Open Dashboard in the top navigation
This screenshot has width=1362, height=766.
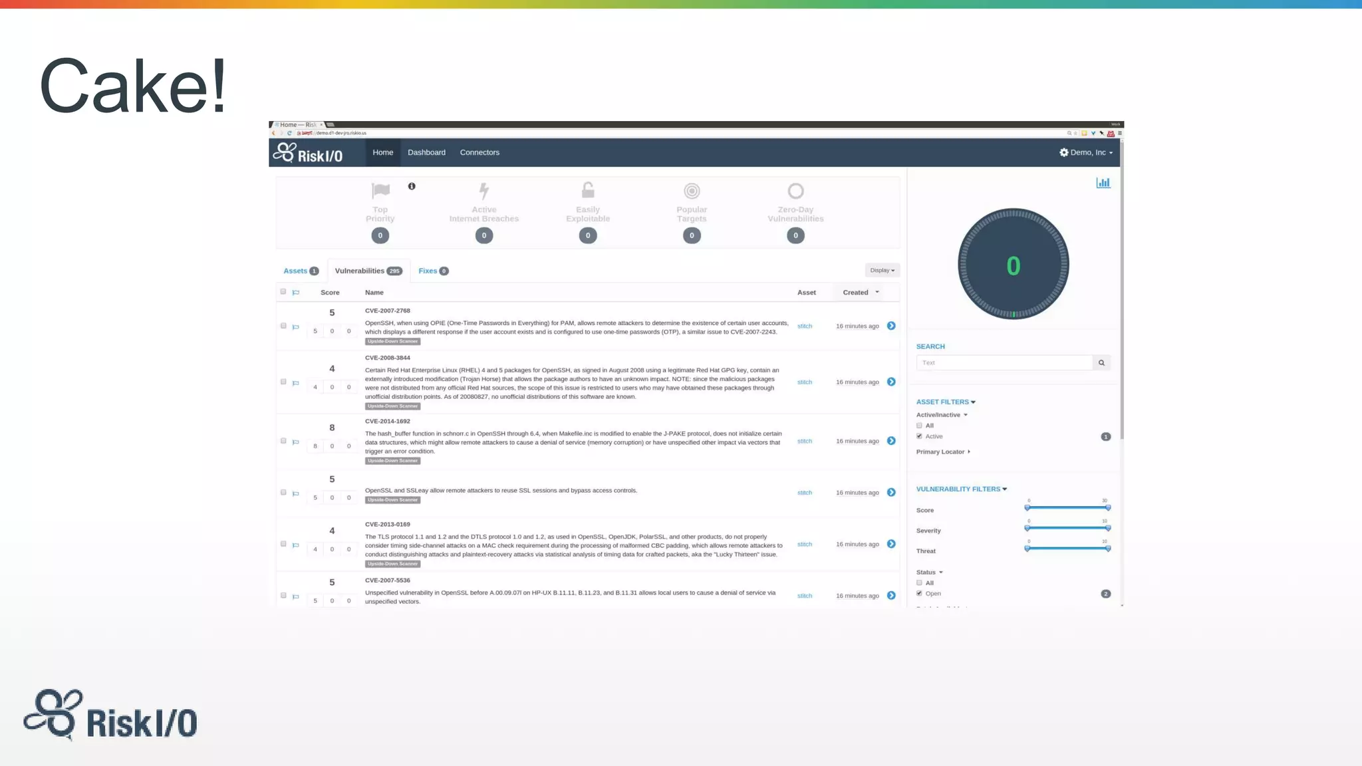pyautogui.click(x=426, y=153)
